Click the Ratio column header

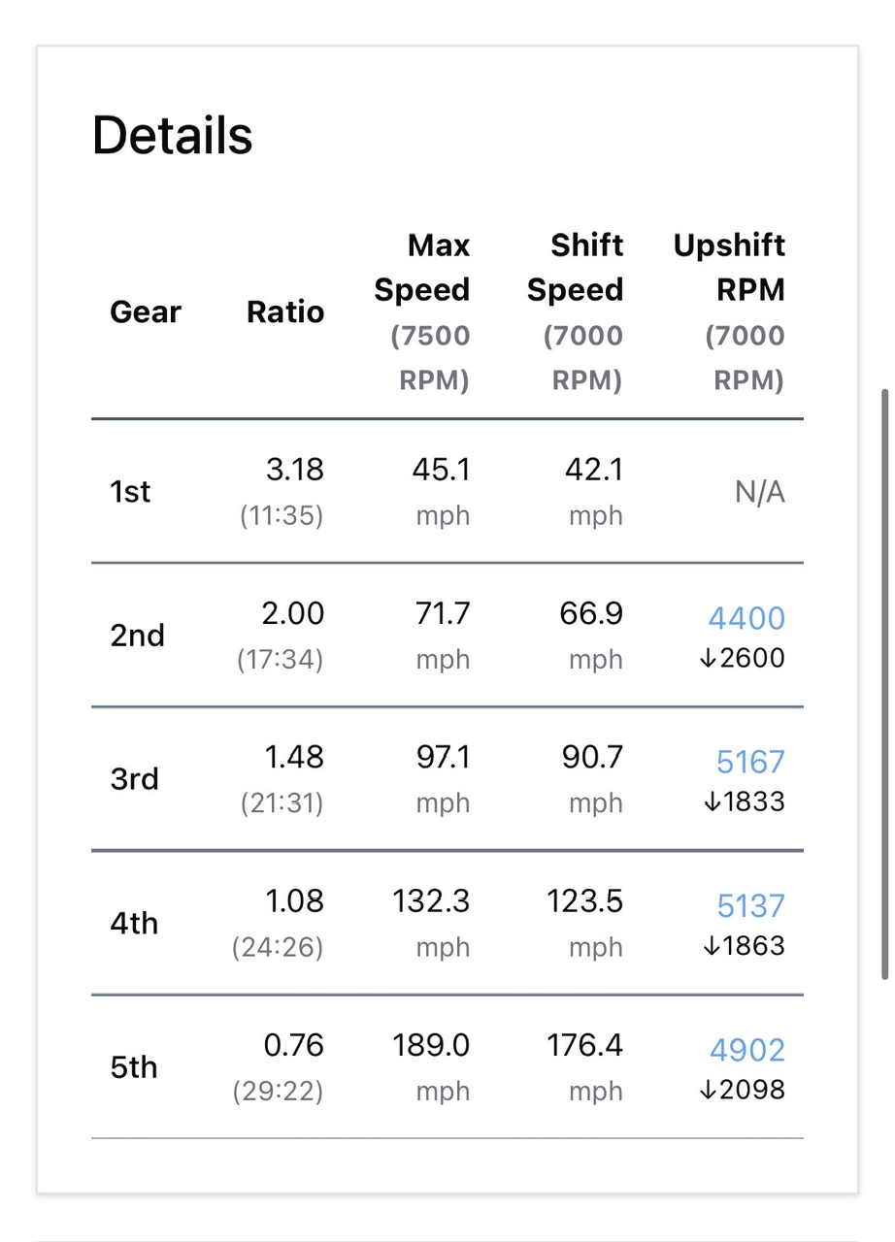[x=285, y=312]
